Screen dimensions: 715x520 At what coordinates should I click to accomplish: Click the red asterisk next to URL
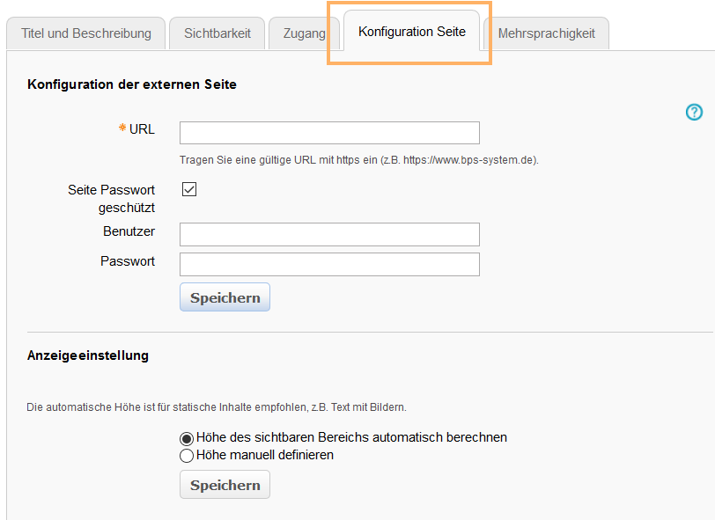pyautogui.click(x=124, y=128)
